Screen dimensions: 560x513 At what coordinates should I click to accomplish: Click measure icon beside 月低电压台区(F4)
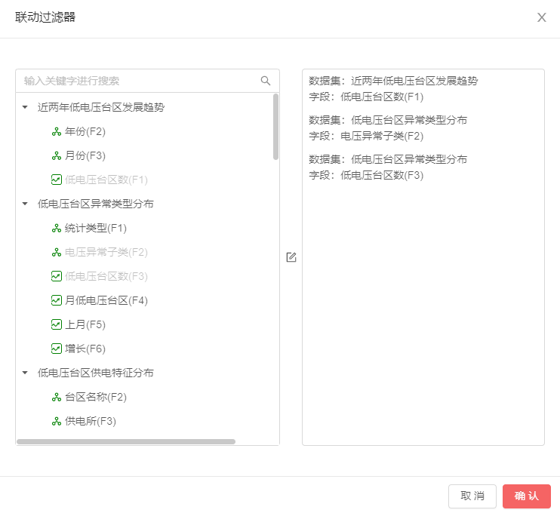(56, 300)
